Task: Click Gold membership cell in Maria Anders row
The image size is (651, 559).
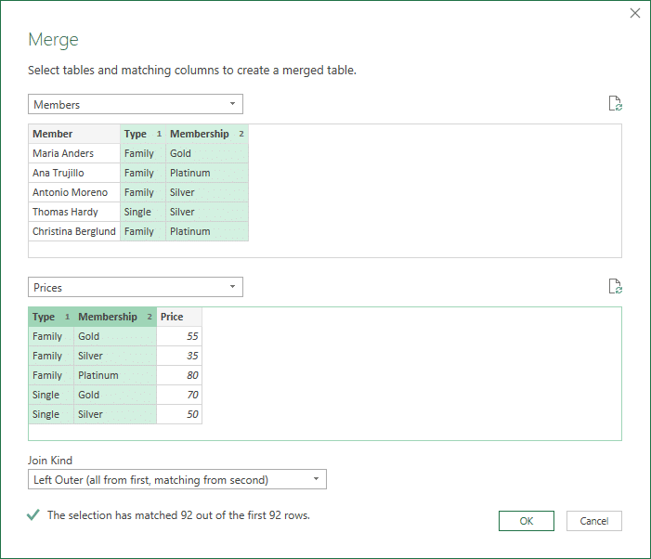Action: [207, 153]
